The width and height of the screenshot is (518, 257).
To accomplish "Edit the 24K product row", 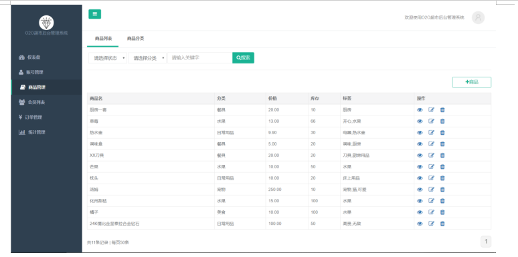I will point(431,224).
